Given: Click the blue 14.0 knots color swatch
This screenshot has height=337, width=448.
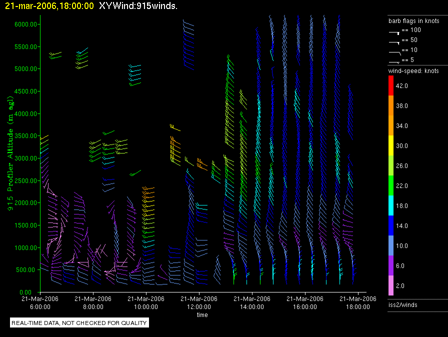Looking at the screenshot, I should (x=391, y=225).
